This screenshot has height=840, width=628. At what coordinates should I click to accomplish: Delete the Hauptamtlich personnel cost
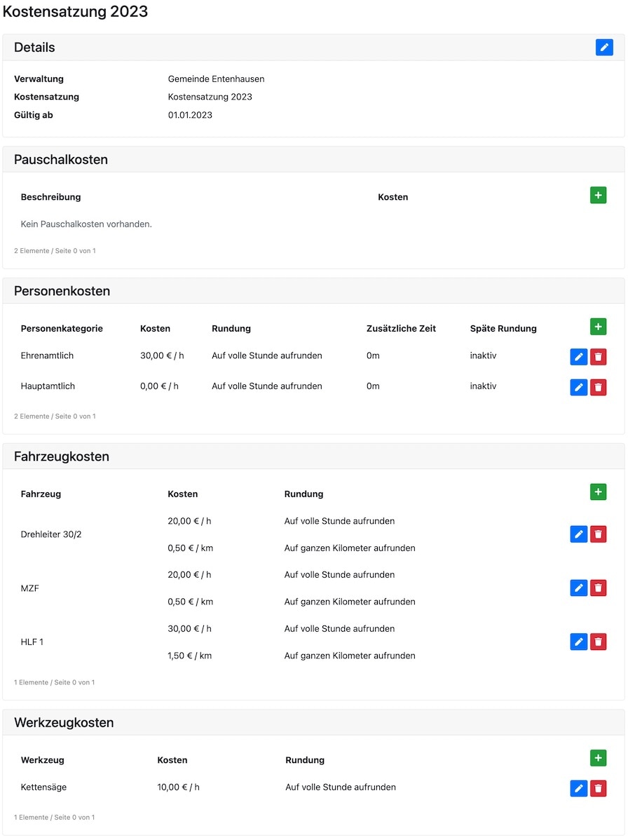[x=598, y=387]
